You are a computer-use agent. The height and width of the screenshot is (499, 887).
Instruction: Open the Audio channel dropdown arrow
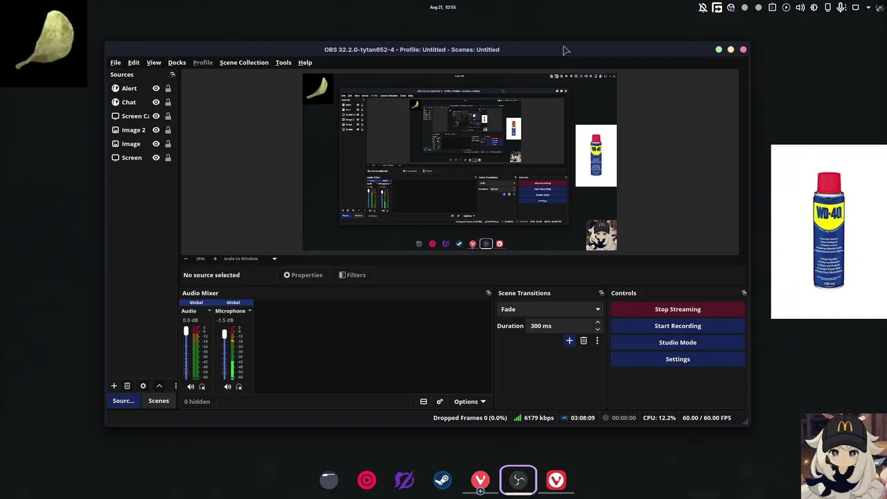tap(209, 311)
